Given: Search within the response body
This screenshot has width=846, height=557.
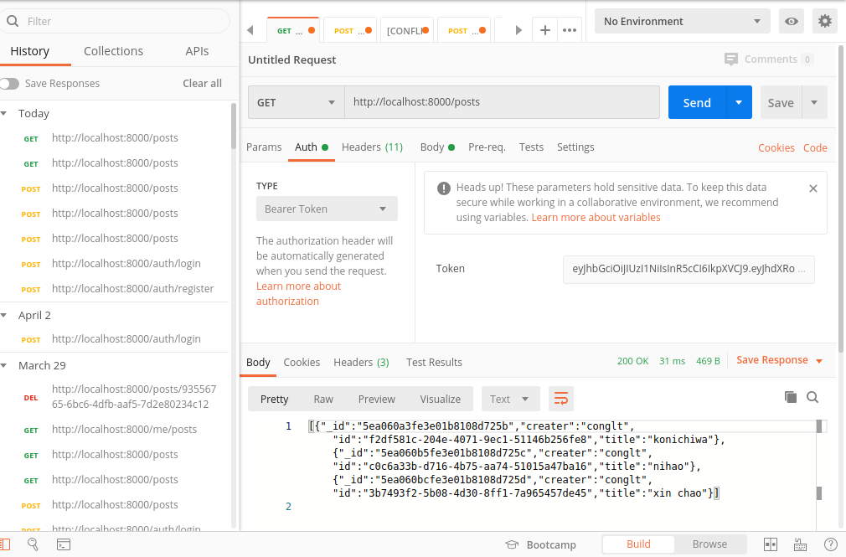Looking at the screenshot, I should (x=812, y=397).
